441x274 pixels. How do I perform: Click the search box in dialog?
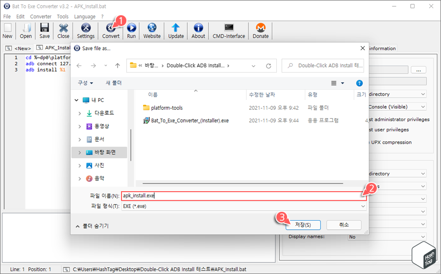[x=323, y=66]
